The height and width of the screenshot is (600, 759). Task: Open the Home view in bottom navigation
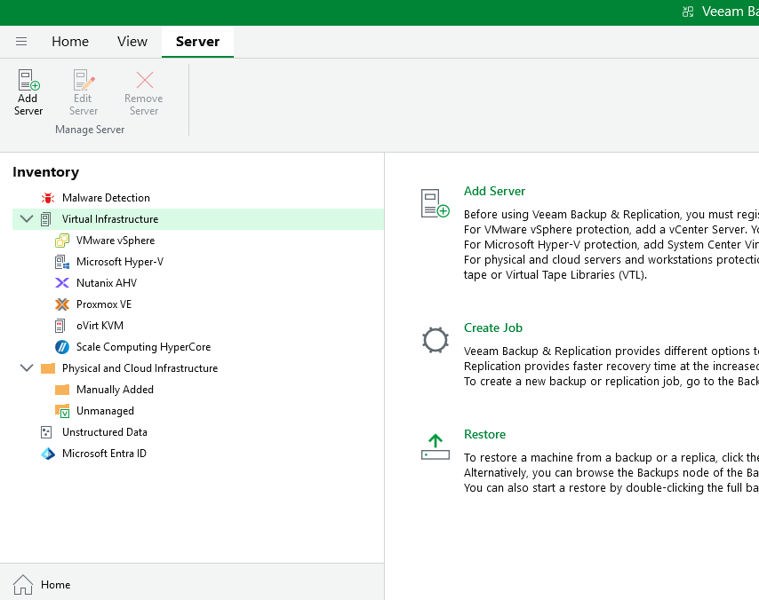tap(55, 585)
